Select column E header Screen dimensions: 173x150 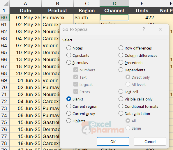(142, 3)
